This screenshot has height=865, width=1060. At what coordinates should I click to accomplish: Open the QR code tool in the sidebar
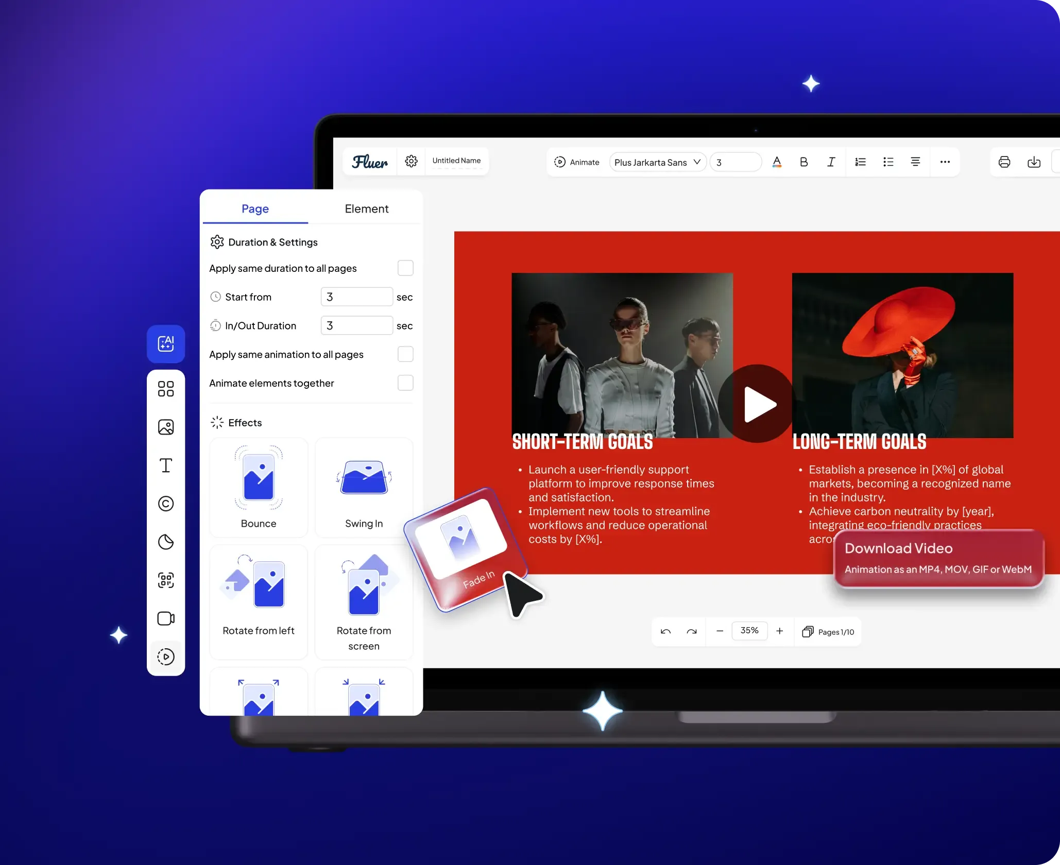(165, 580)
